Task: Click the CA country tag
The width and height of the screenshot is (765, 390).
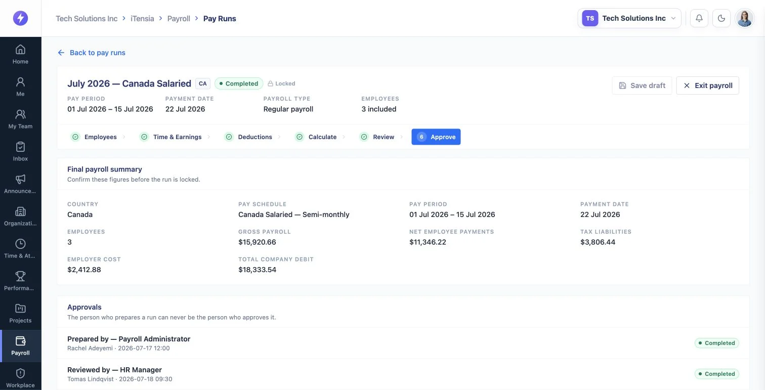Action: pyautogui.click(x=203, y=83)
